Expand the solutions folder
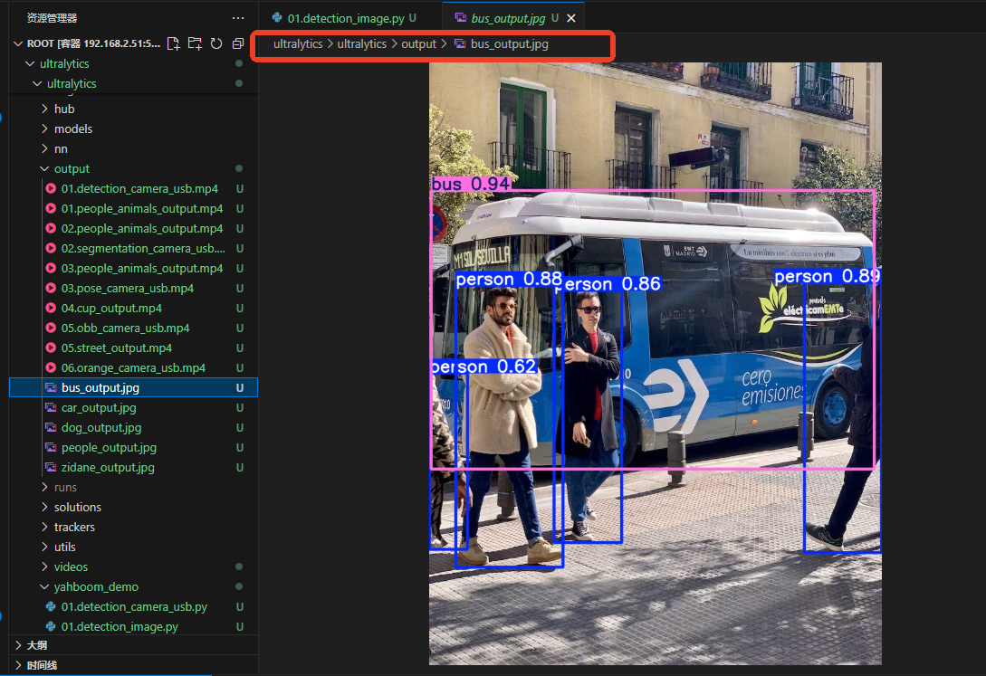986x676 pixels. coord(133,507)
